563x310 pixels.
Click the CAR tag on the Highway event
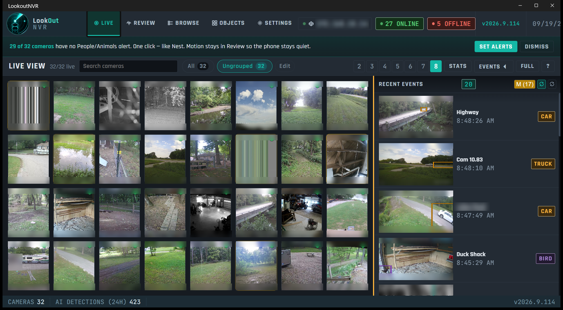click(546, 116)
